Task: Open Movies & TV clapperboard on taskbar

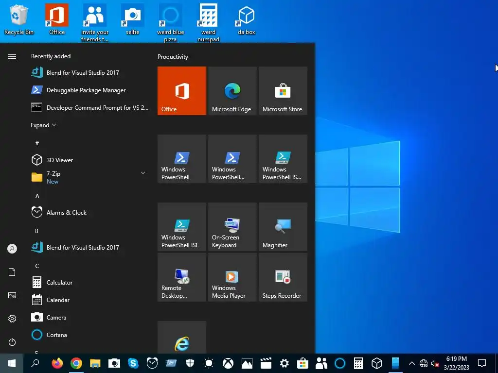Action: (x=266, y=363)
